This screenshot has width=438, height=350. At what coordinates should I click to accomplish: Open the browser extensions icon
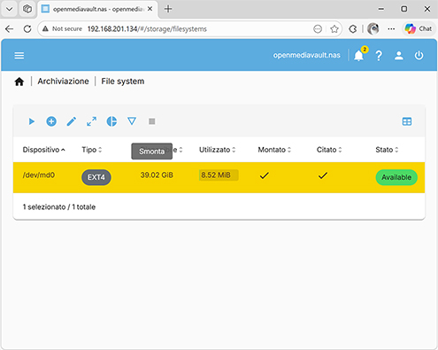pos(353,29)
